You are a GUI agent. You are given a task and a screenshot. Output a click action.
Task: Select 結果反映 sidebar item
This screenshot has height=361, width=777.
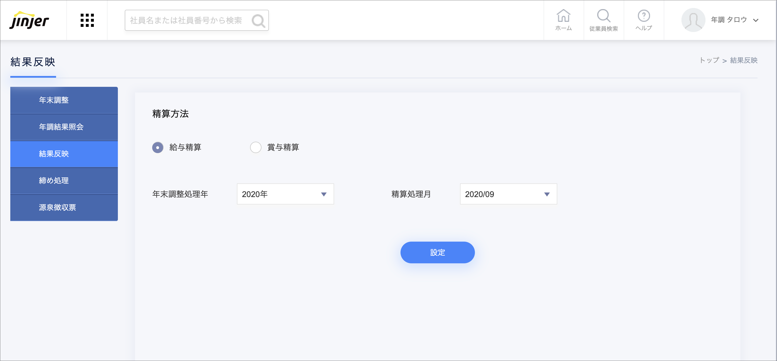click(x=64, y=154)
